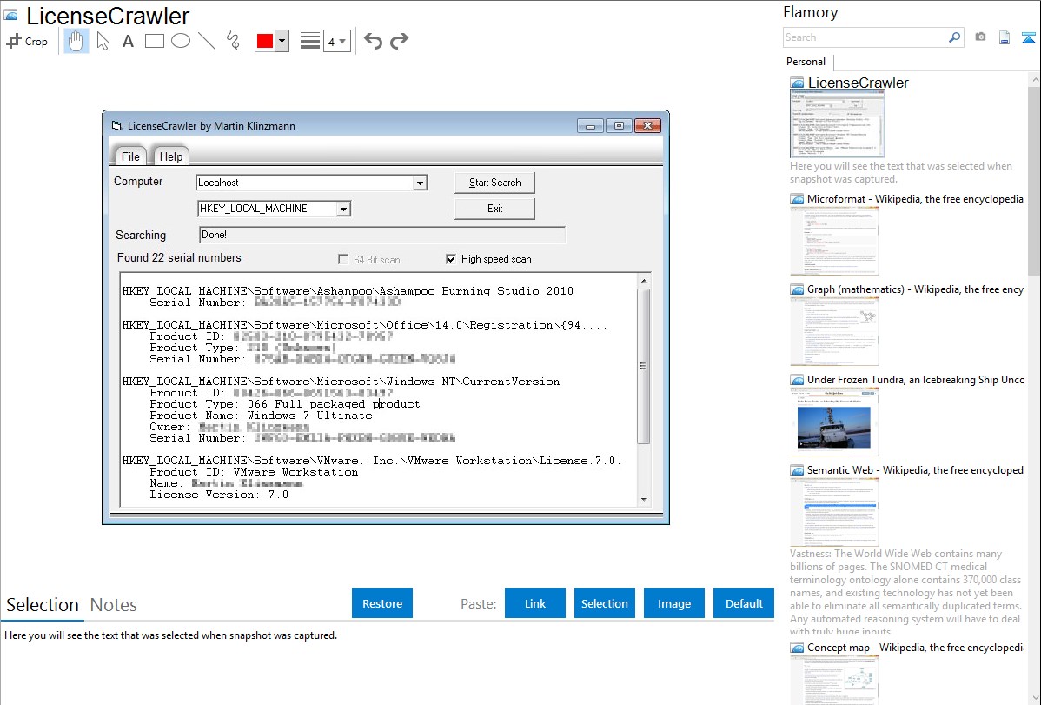Click the camera snapshot icon

[980, 37]
